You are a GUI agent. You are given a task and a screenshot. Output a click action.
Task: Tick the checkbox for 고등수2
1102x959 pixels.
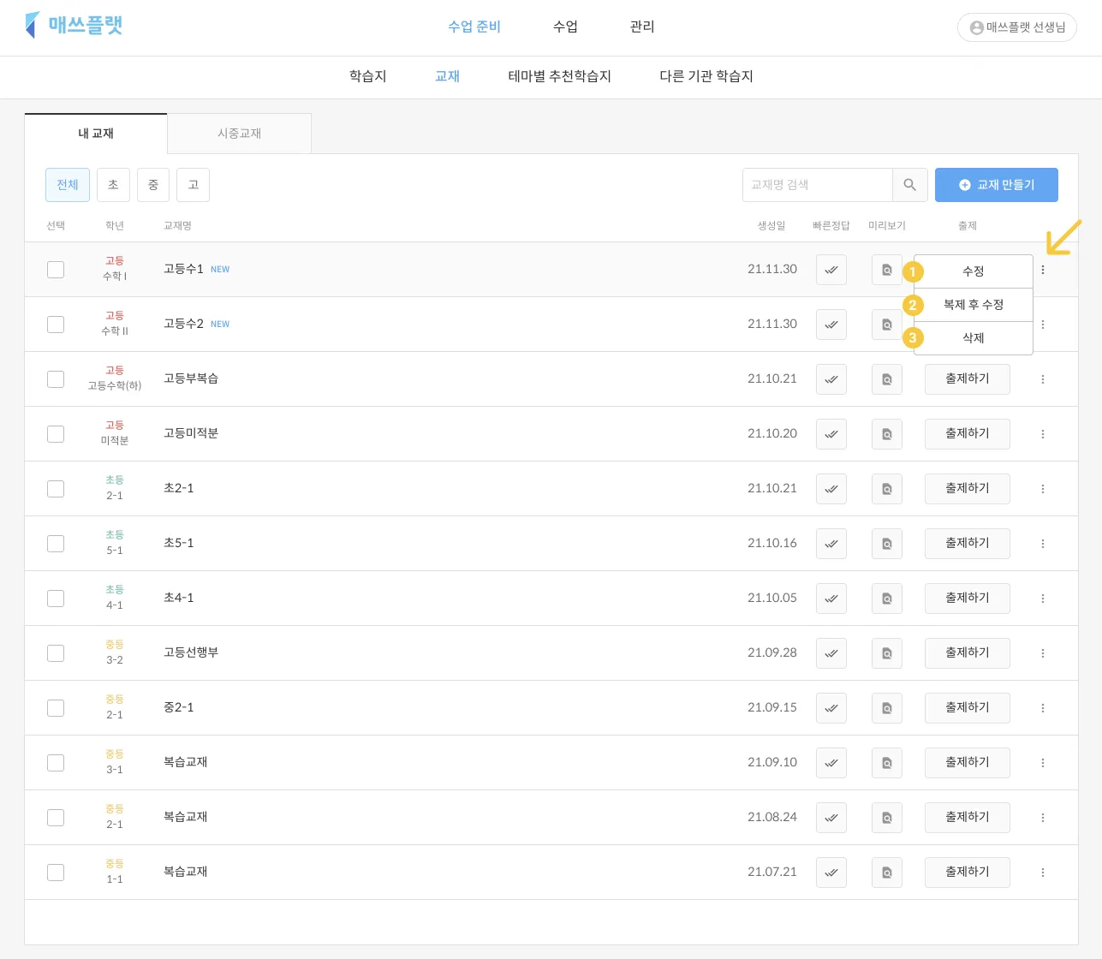point(56,325)
